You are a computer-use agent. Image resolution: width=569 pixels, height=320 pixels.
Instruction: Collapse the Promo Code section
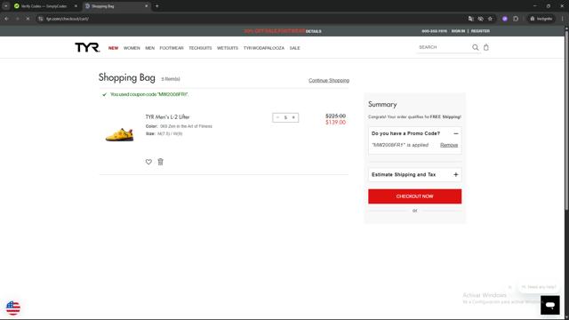click(456, 133)
